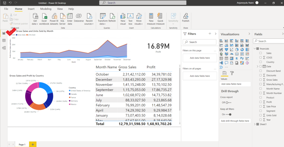Select the globe map visualization

coord(221,54)
